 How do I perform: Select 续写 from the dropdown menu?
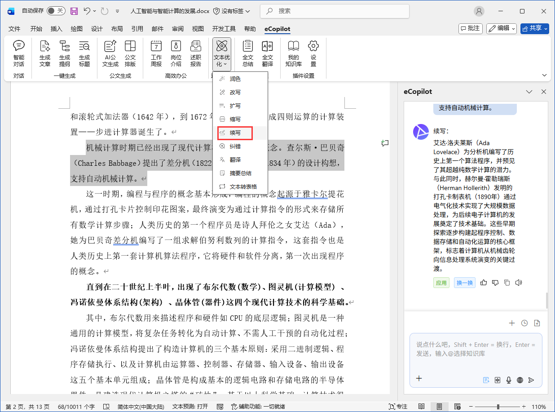(x=235, y=133)
